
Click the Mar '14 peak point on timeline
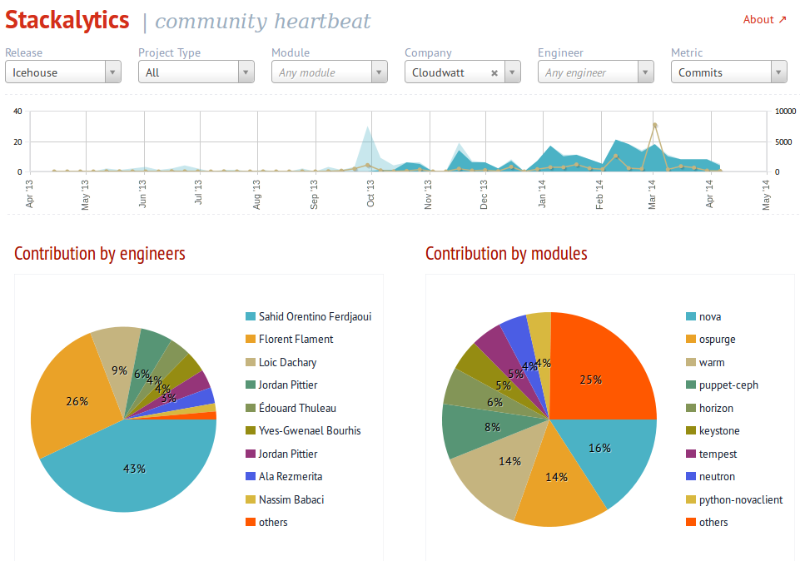(655, 126)
